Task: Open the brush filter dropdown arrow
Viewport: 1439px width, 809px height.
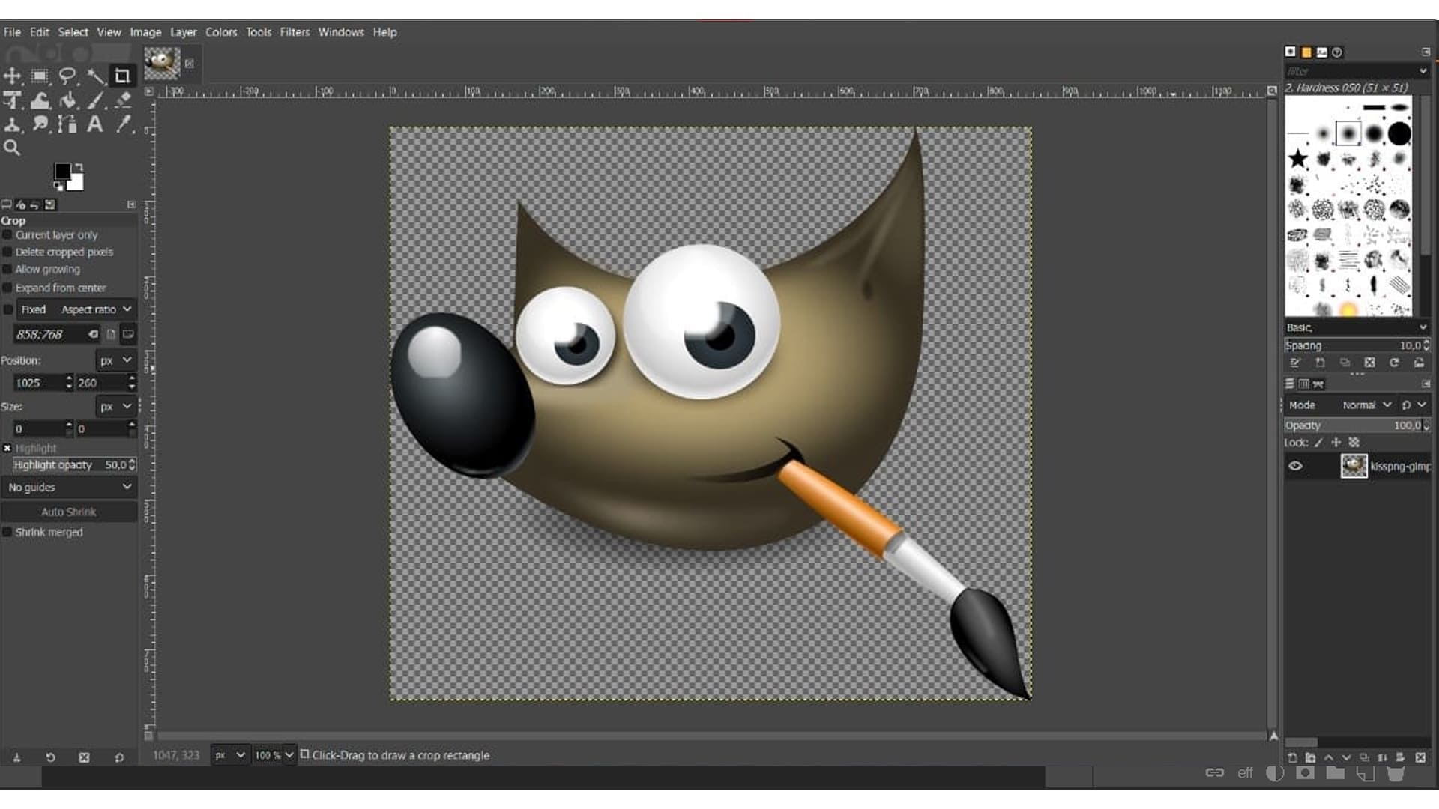Action: 1423,71
